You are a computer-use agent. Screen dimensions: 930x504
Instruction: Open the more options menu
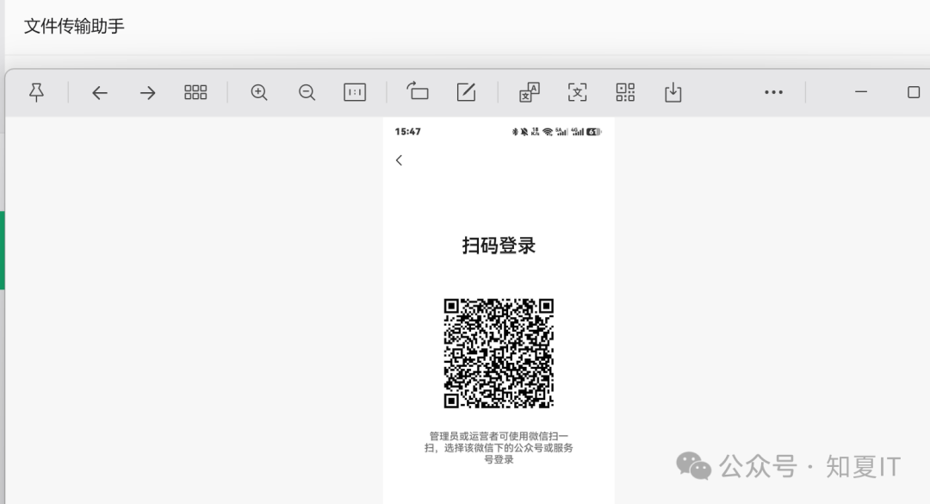point(773,92)
